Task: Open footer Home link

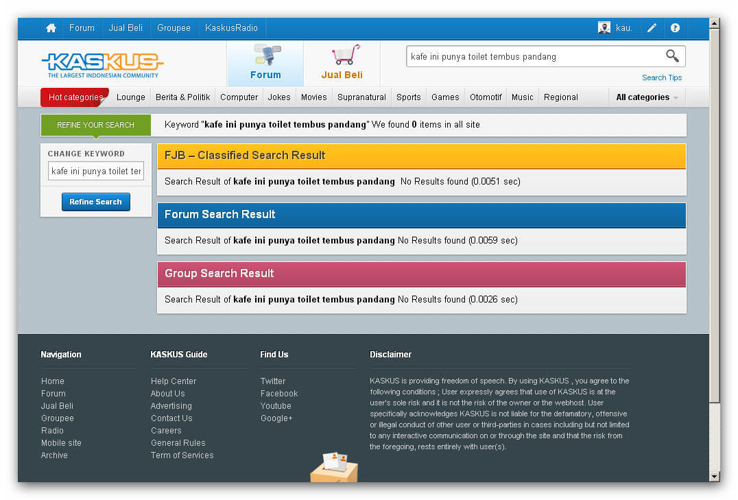Action: point(53,381)
